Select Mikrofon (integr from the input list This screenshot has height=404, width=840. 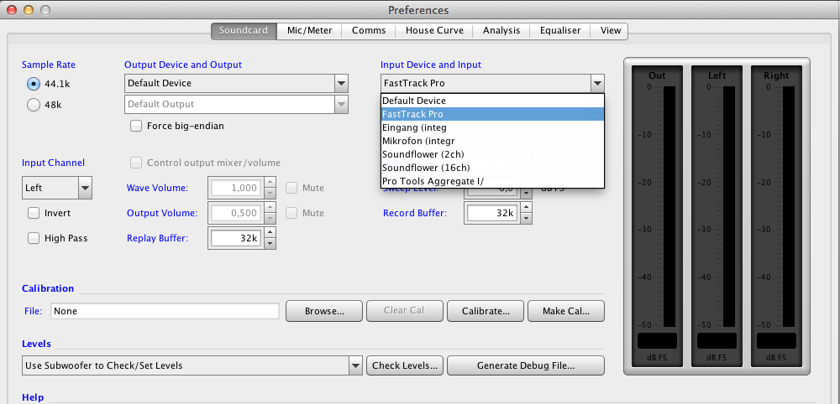point(493,141)
